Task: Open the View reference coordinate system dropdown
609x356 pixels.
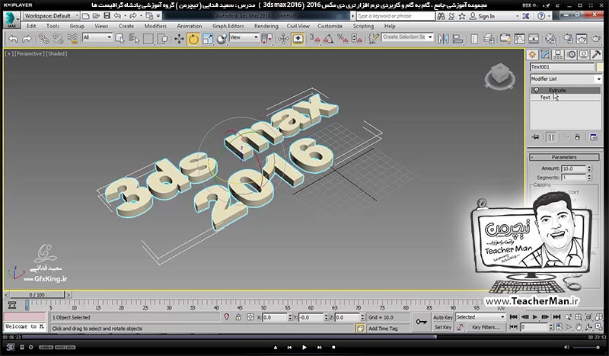Action: (244, 37)
